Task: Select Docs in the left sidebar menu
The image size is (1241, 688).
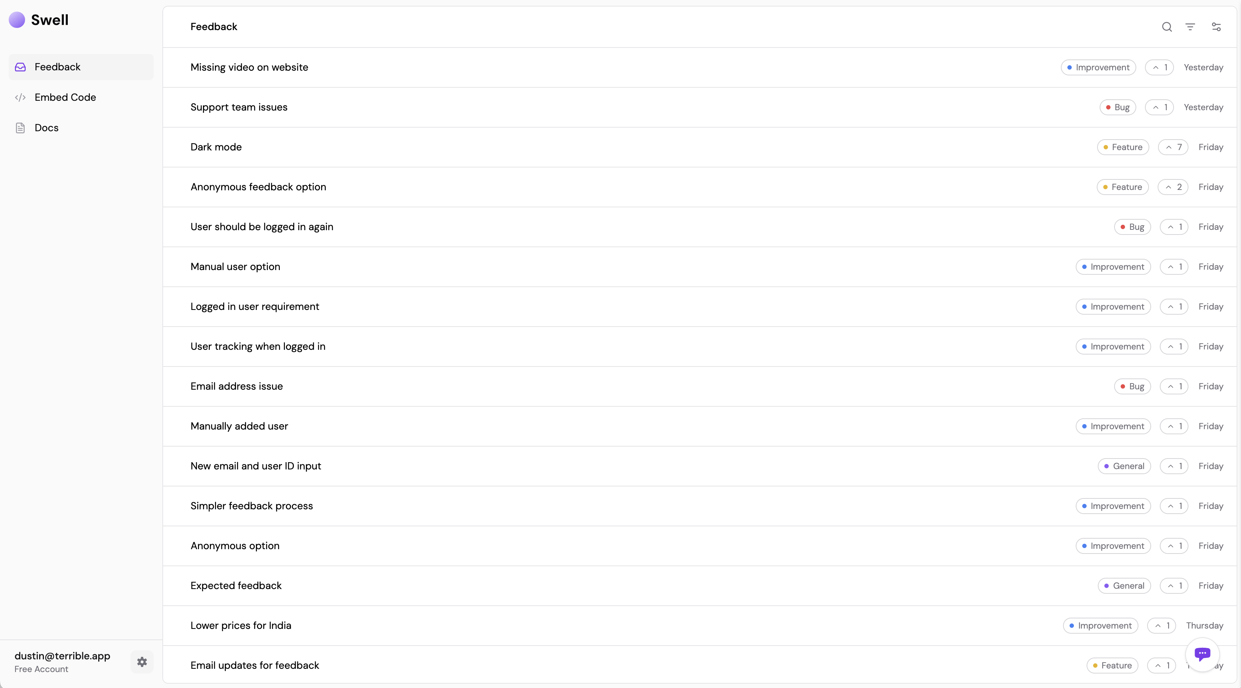Action: [46, 128]
